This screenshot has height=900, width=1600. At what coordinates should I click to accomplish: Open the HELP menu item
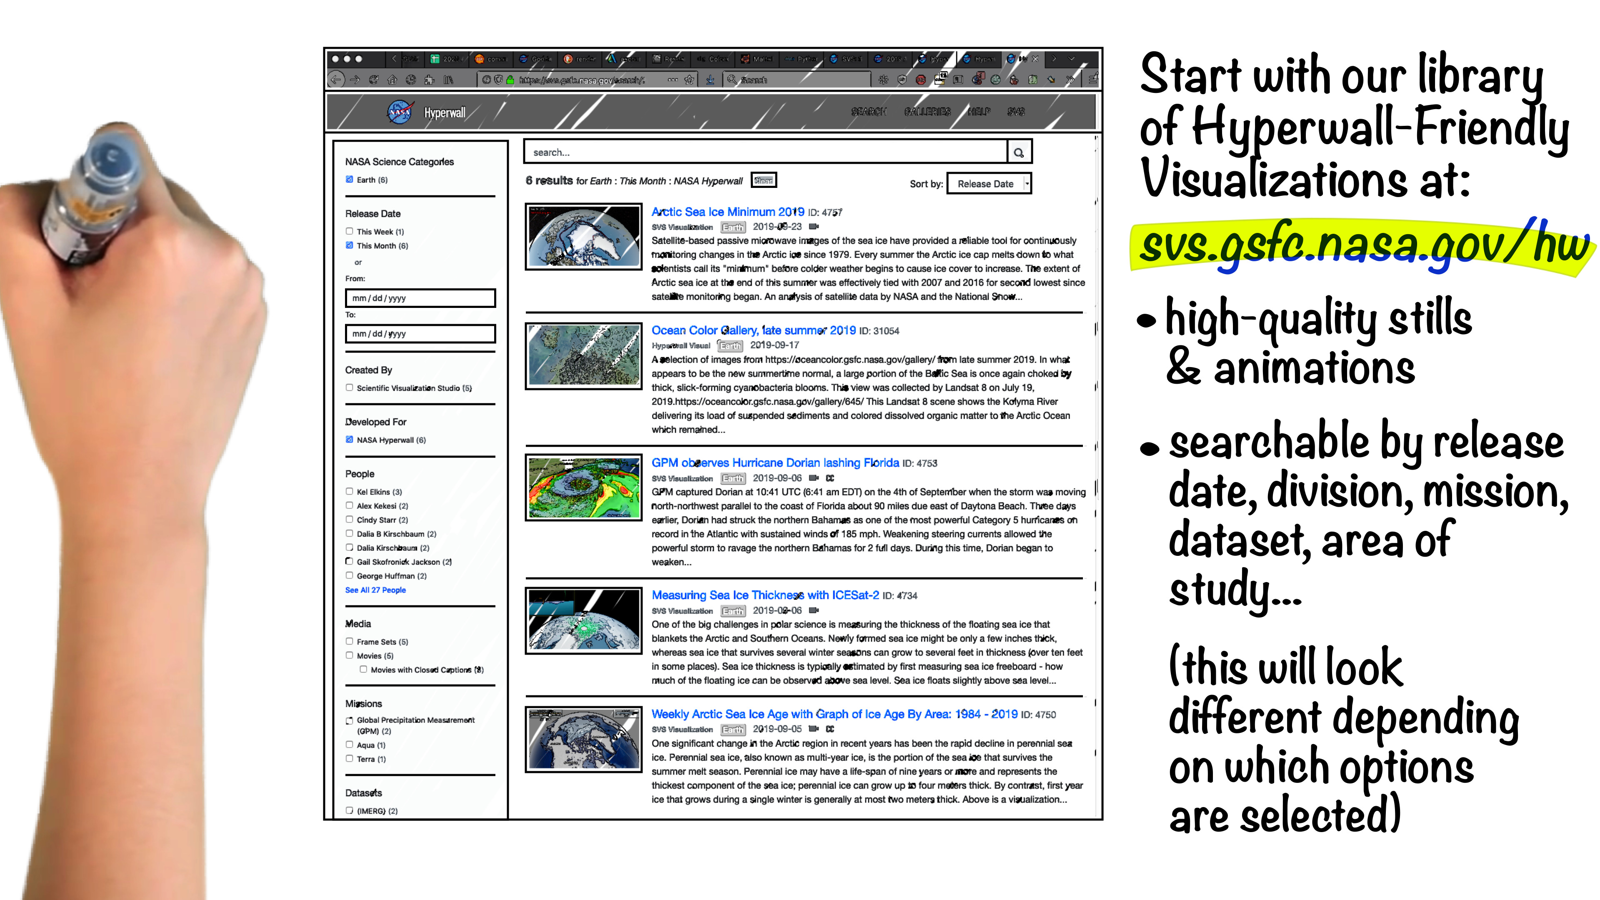point(980,112)
